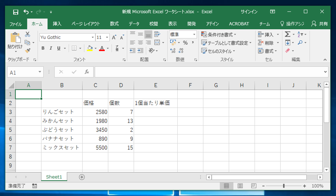The width and height of the screenshot is (336, 196).
Task: Click the サインイン button
Action: 249,12
